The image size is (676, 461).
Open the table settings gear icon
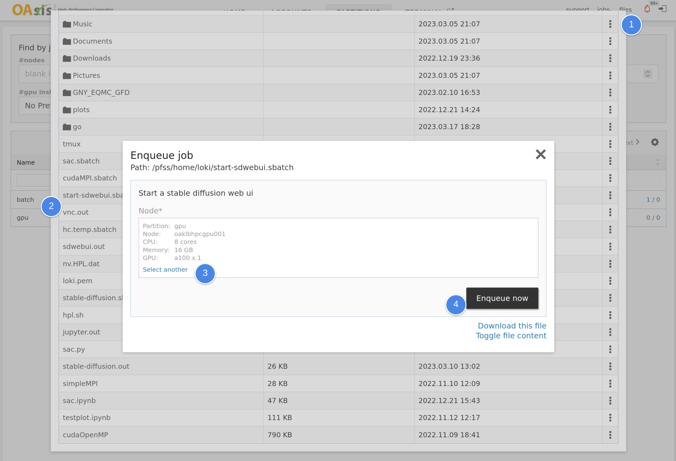click(655, 142)
